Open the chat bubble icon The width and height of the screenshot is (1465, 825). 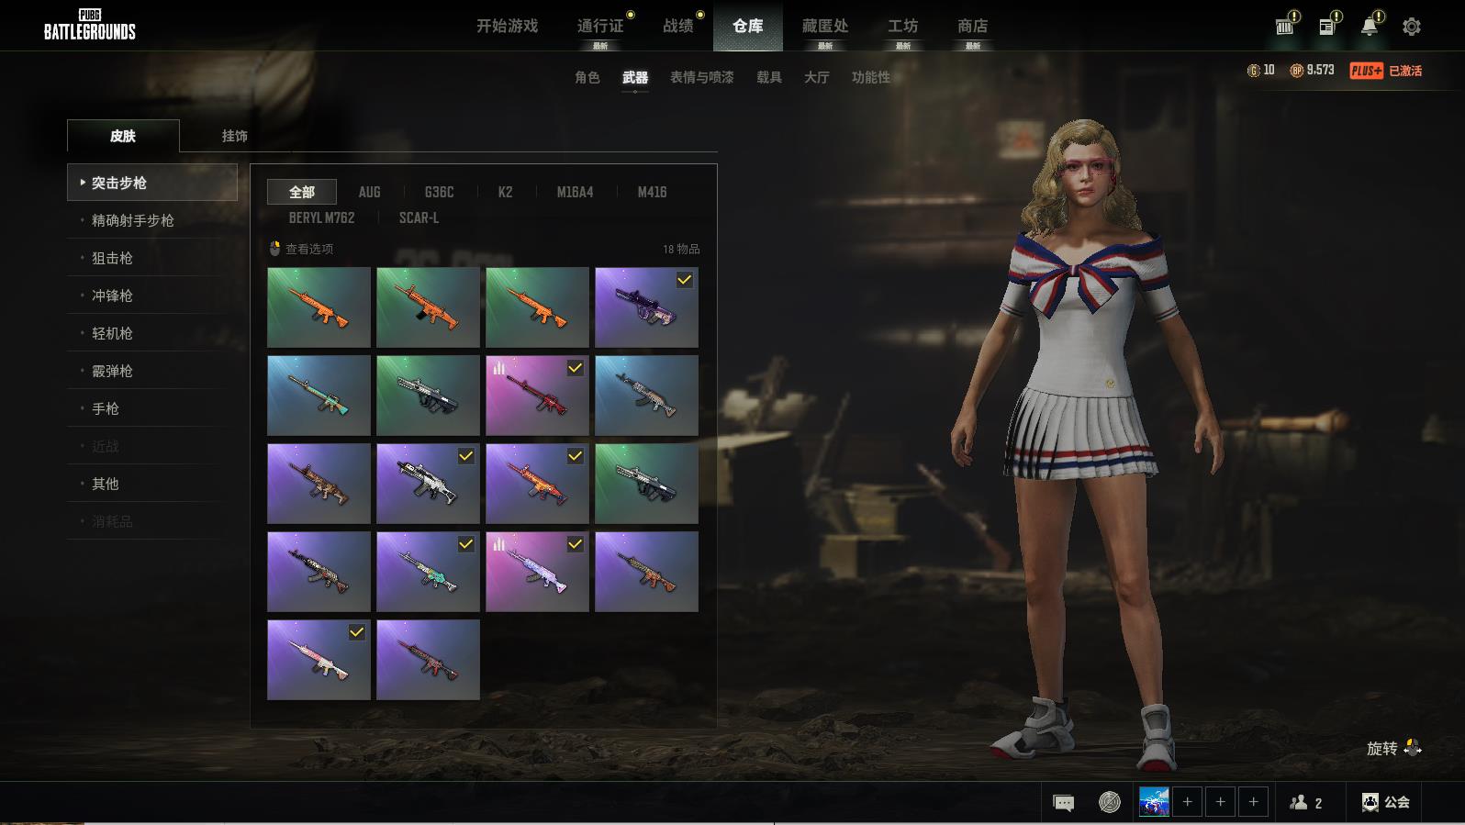tap(1063, 803)
